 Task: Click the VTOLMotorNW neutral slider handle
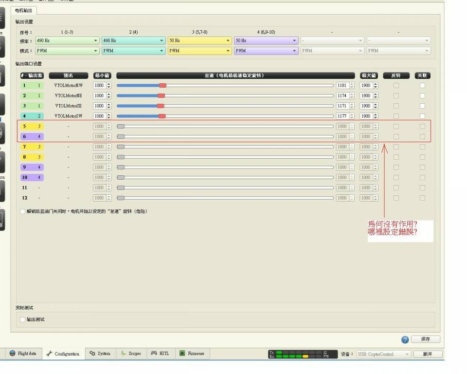pyautogui.click(x=162, y=86)
